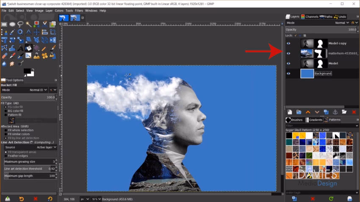Delete layer with the red X
Viewport: 360px width, 202px height.
[354, 112]
